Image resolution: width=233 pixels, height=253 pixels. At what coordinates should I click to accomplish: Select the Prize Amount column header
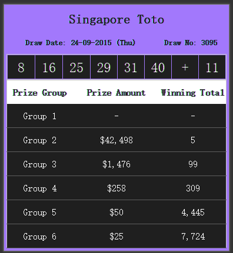click(x=116, y=93)
